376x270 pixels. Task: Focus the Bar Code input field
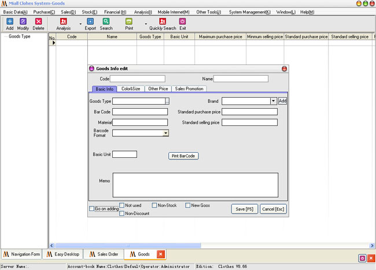140,112
